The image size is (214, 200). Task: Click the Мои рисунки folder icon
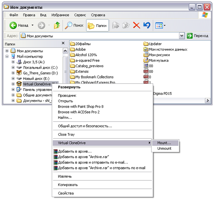(146, 55)
